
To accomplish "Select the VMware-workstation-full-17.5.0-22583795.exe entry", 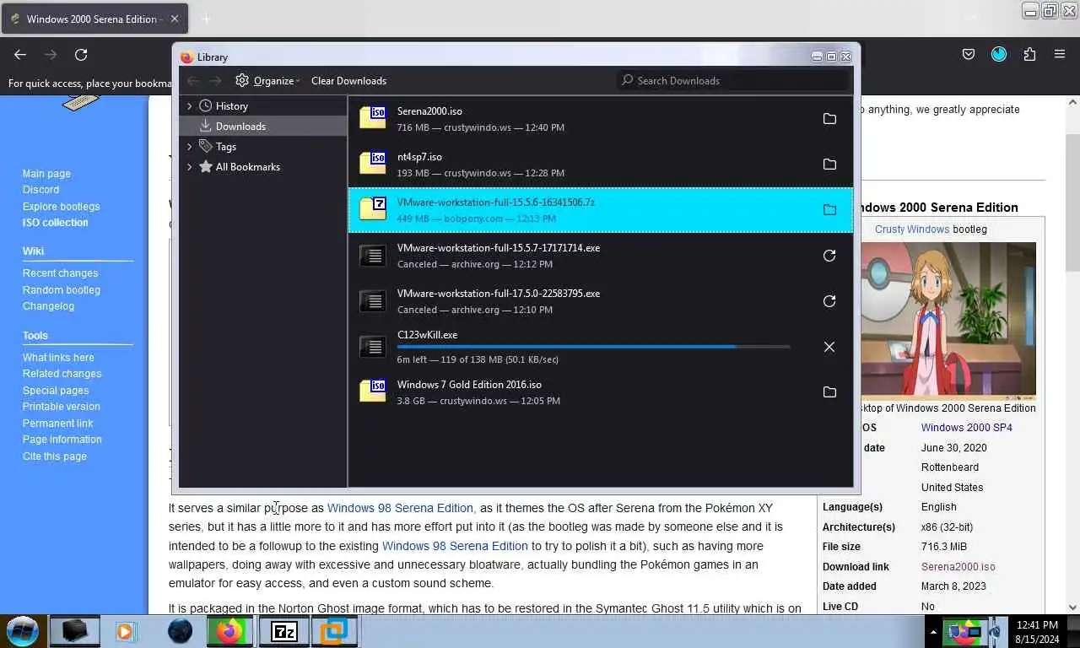I will [x=601, y=301].
